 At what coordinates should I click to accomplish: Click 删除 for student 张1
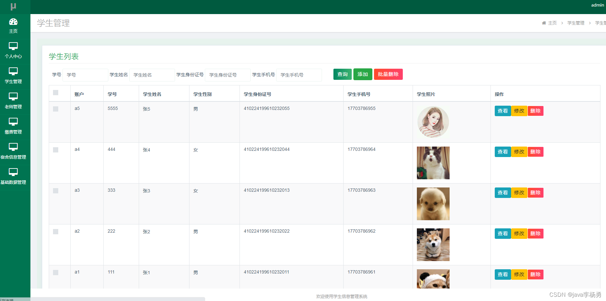(535, 274)
